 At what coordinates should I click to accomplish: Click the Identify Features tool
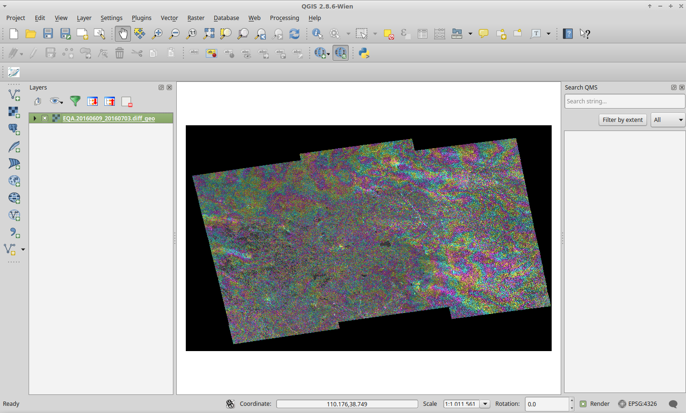click(317, 34)
